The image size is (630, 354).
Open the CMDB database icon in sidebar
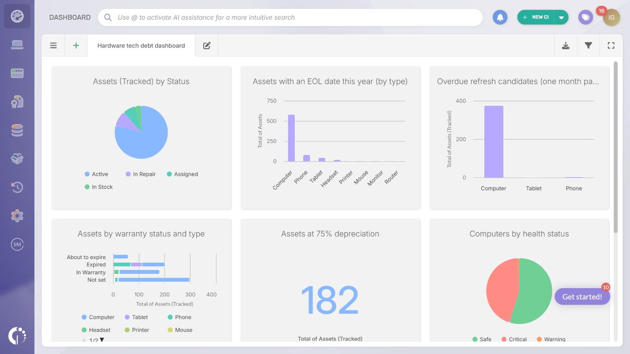pos(17,130)
